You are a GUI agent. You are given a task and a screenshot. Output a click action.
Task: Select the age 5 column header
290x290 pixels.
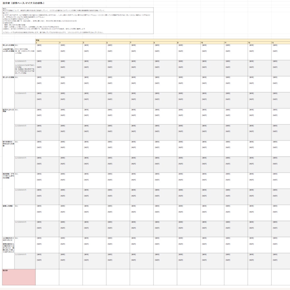tap(95, 42)
